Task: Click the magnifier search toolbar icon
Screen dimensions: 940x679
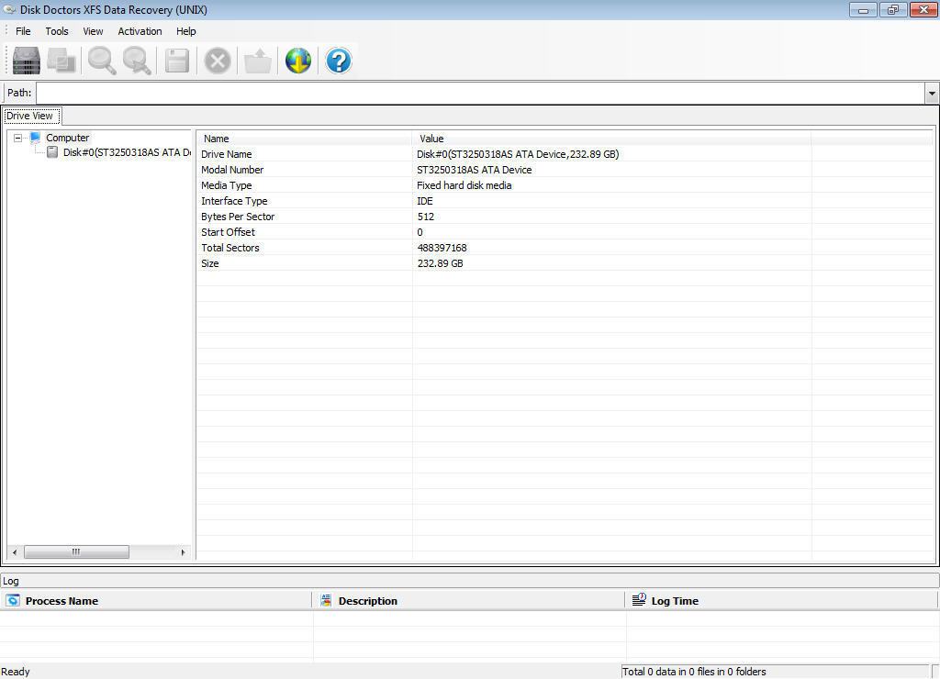Action: coord(101,61)
